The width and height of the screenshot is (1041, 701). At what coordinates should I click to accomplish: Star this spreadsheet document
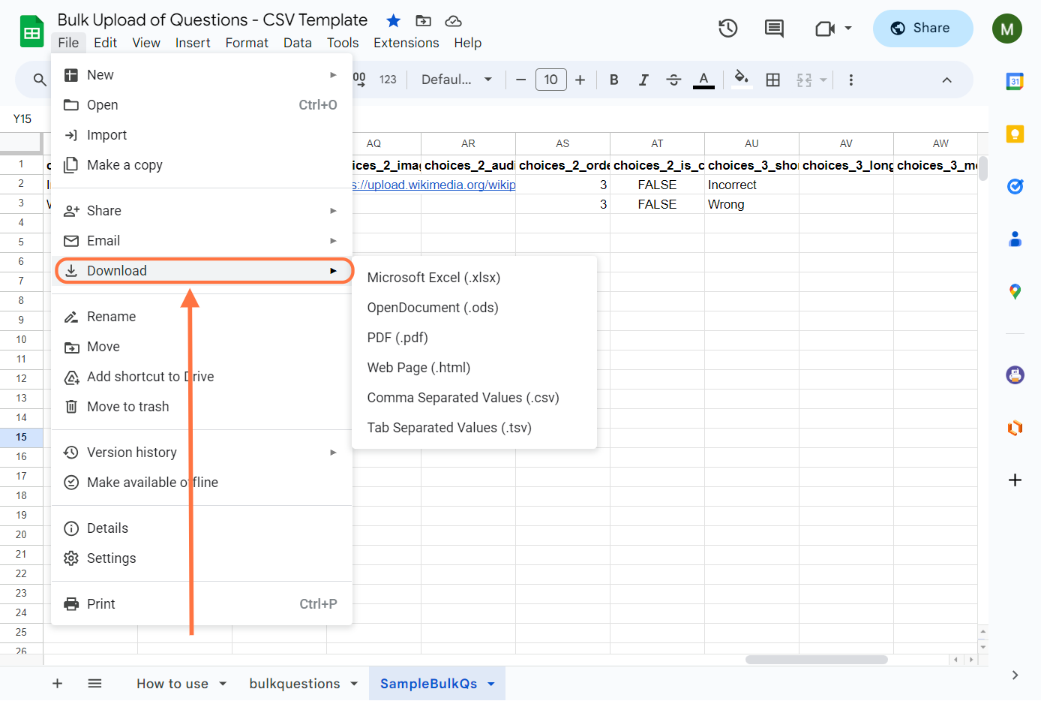point(393,20)
